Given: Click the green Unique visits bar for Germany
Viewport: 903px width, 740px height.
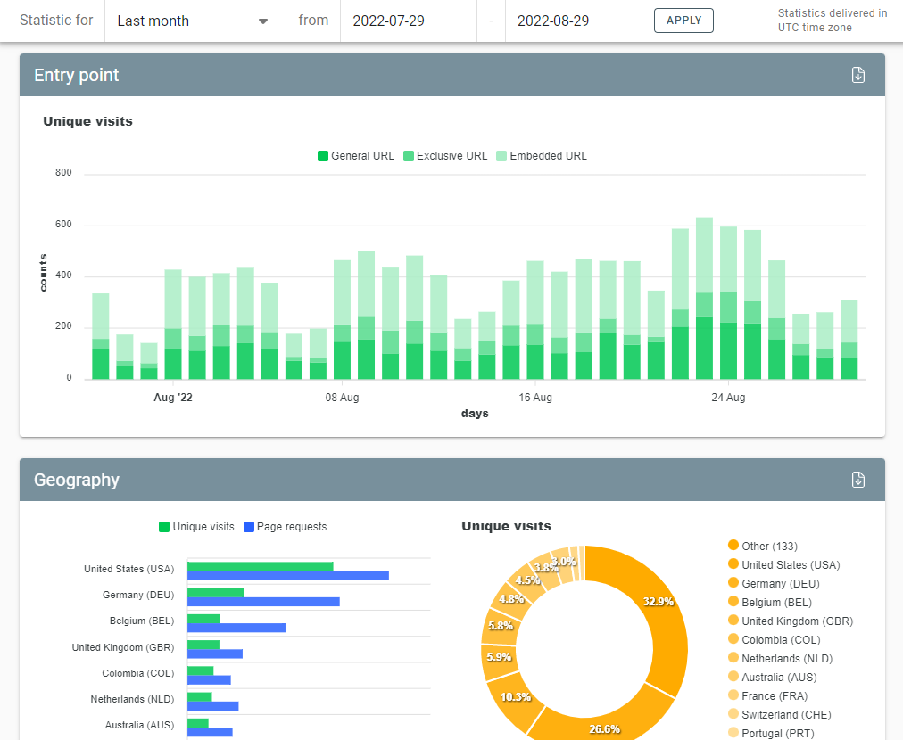Looking at the screenshot, I should [216, 593].
